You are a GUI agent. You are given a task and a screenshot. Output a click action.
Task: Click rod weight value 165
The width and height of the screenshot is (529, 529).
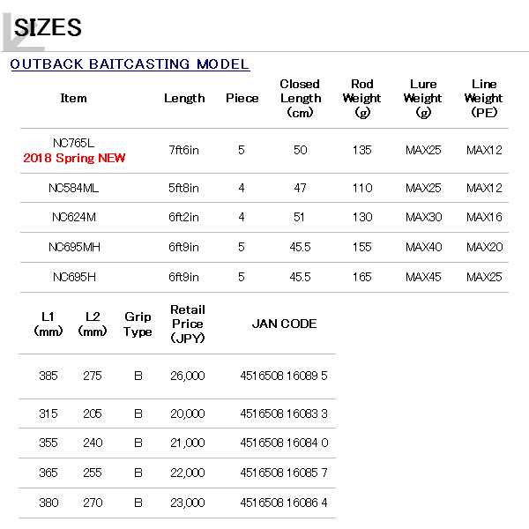pyautogui.click(x=362, y=277)
